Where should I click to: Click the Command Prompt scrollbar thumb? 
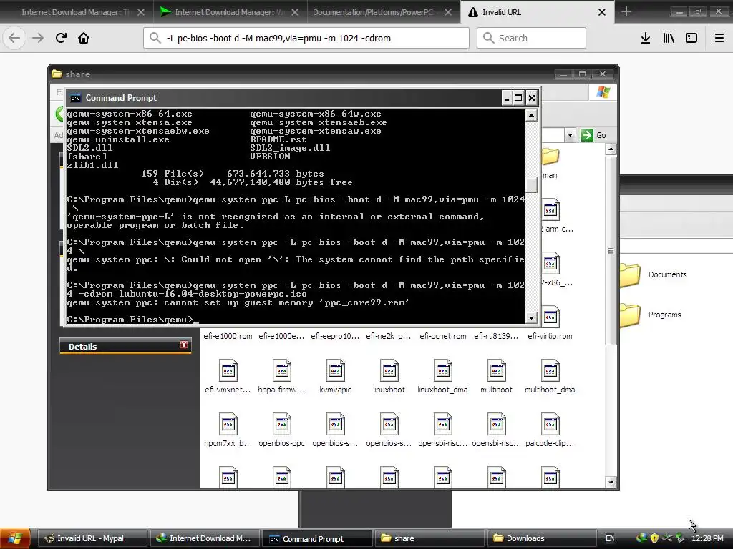coord(531,185)
